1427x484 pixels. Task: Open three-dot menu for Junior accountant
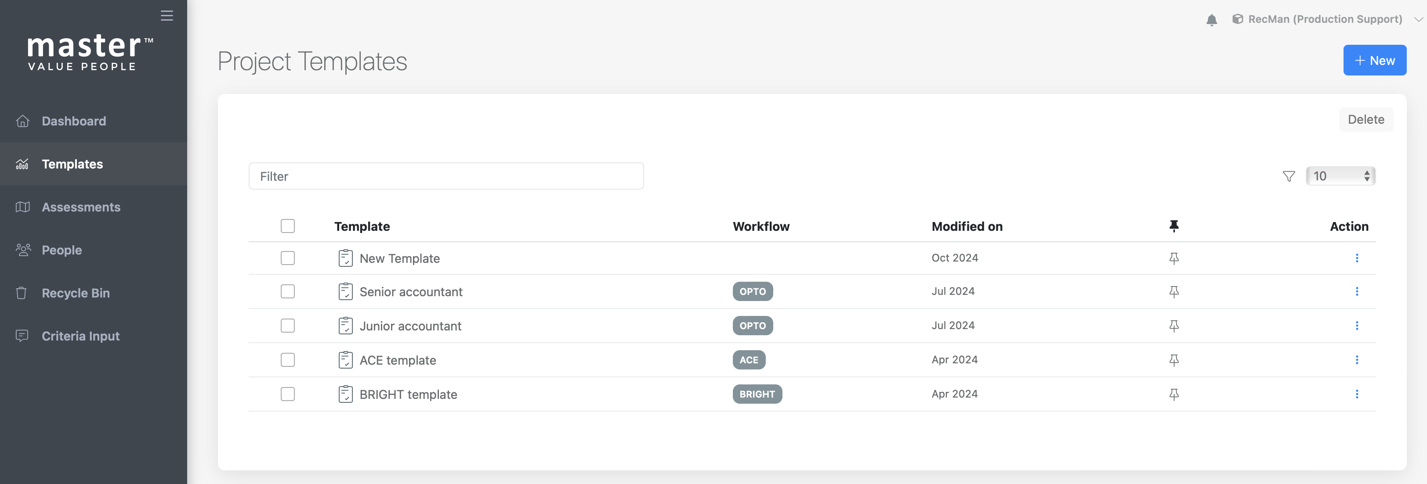tap(1357, 326)
